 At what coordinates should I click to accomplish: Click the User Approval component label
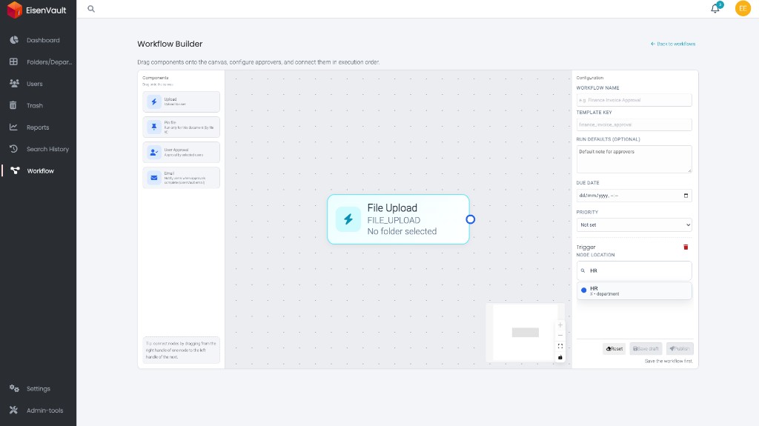coord(176,150)
